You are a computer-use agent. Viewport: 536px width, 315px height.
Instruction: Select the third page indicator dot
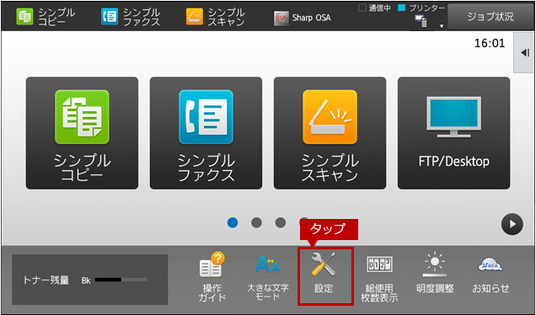coord(281,222)
